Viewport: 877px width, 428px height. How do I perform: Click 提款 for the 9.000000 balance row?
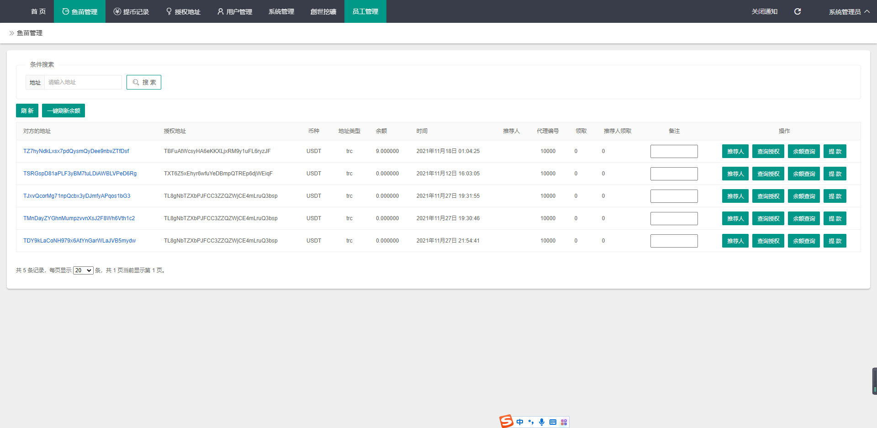coord(835,151)
